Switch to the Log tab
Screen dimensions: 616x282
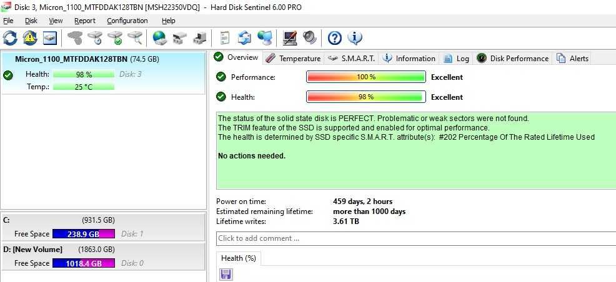[456, 59]
